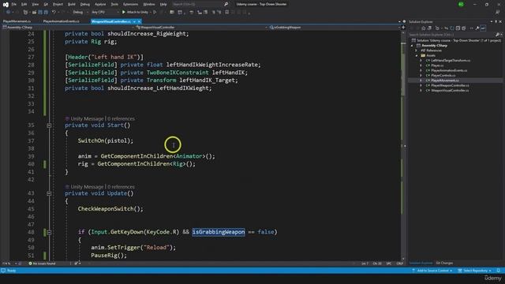This screenshot has height=284, width=505.
Task: Open the isGrabbingWeapon member navigation dropdown
Action: pos(335,28)
